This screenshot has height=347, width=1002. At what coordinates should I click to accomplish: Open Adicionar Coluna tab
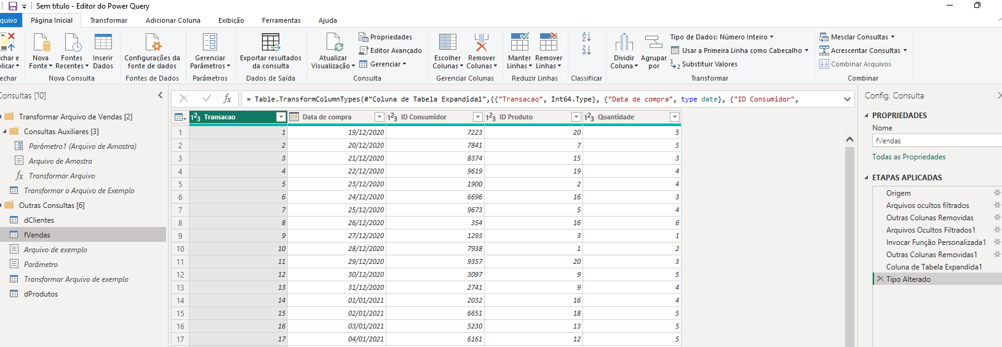click(173, 20)
